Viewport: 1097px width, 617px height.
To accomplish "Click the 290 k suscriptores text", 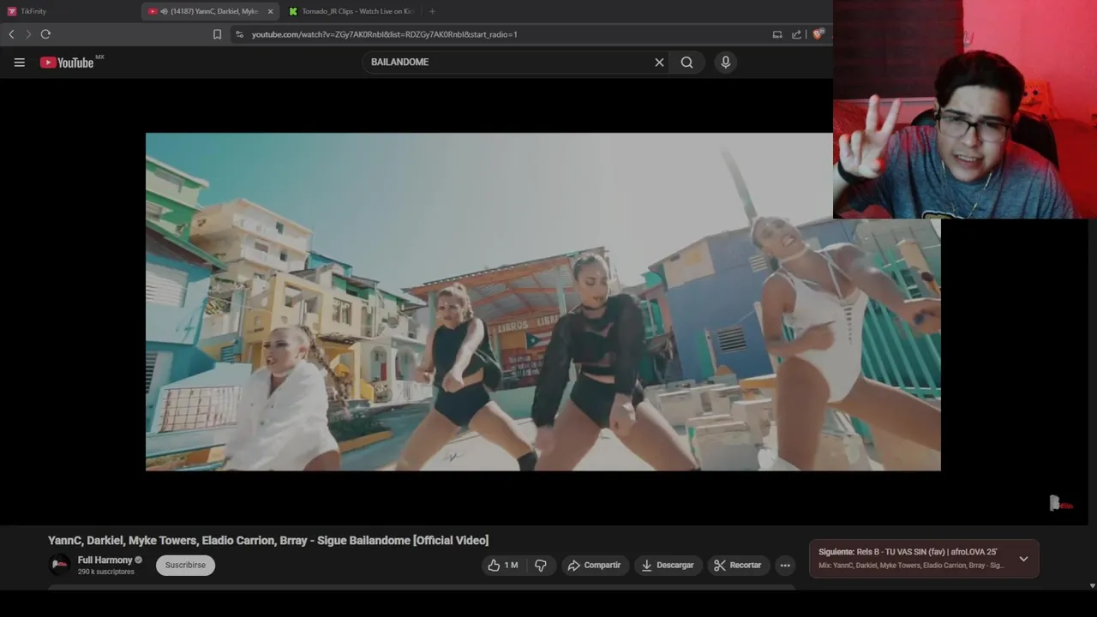I will pos(106,572).
